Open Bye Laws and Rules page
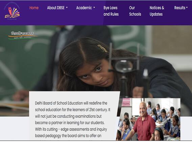This screenshot has width=192, height=144. point(111,11)
